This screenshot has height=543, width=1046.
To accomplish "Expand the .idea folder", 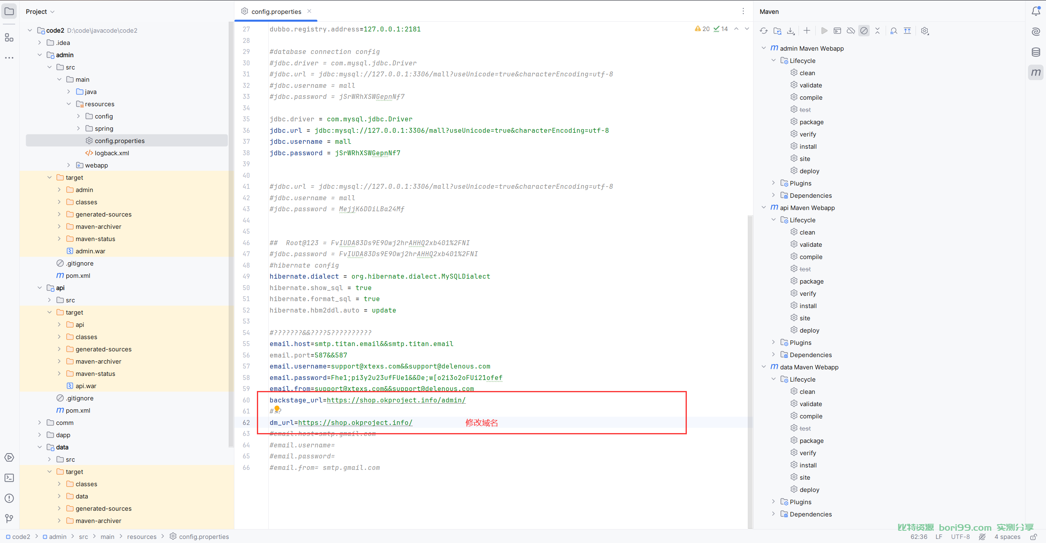I will pyautogui.click(x=40, y=42).
